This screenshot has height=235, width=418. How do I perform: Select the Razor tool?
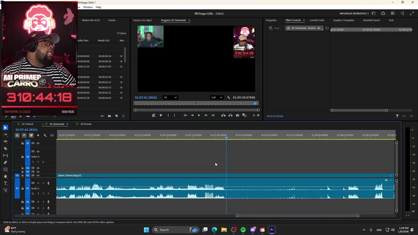(5, 149)
